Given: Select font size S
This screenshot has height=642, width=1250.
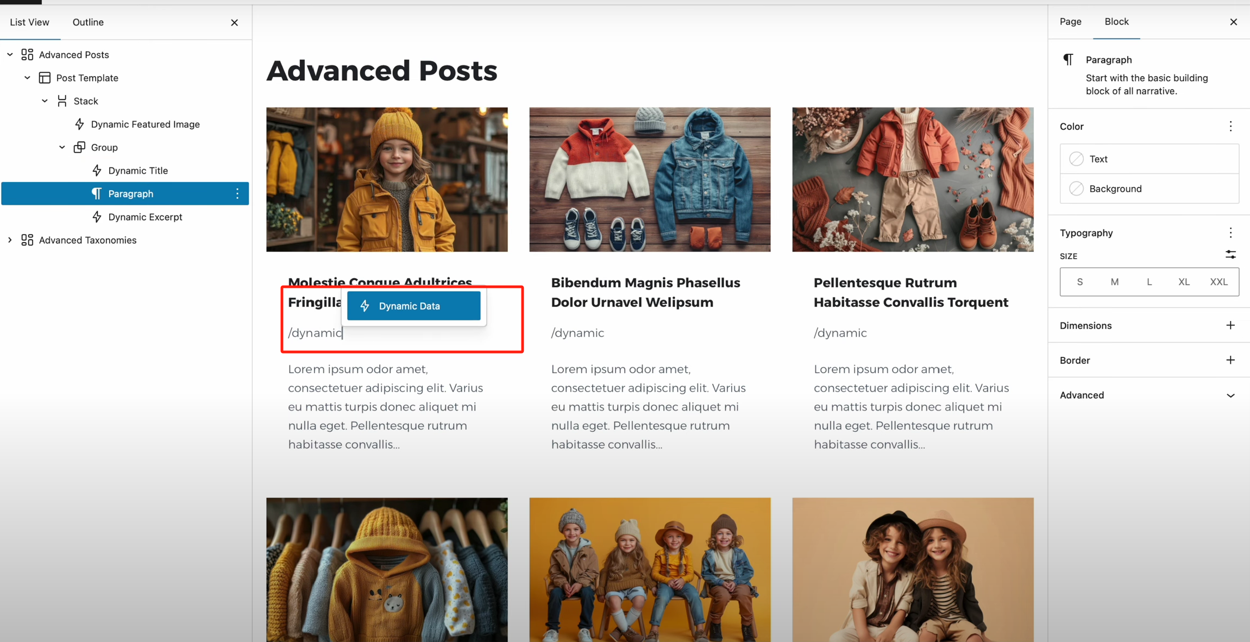Looking at the screenshot, I should point(1080,282).
